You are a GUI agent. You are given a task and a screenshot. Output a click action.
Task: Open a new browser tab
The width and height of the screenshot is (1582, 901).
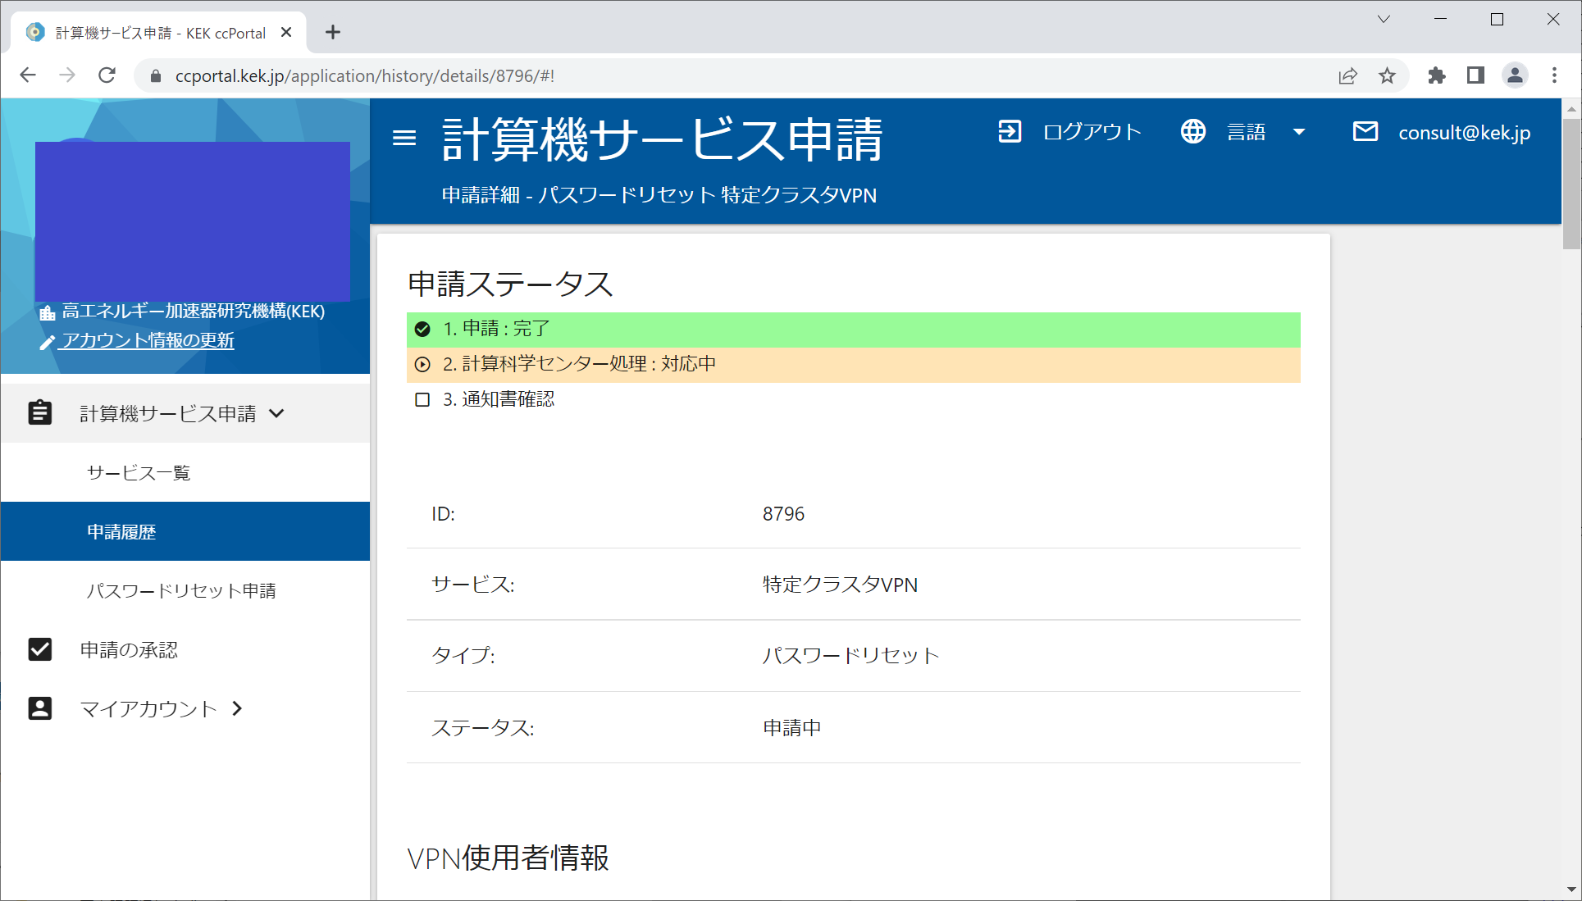click(x=332, y=32)
